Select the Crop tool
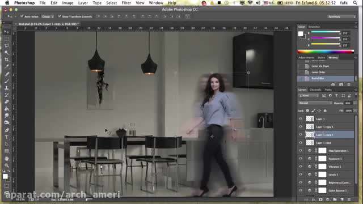This screenshot has width=363, height=204. click(7, 59)
